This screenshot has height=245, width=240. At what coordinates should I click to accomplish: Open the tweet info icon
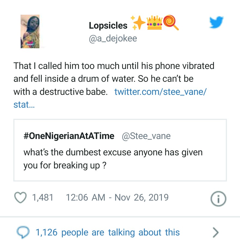point(218,198)
